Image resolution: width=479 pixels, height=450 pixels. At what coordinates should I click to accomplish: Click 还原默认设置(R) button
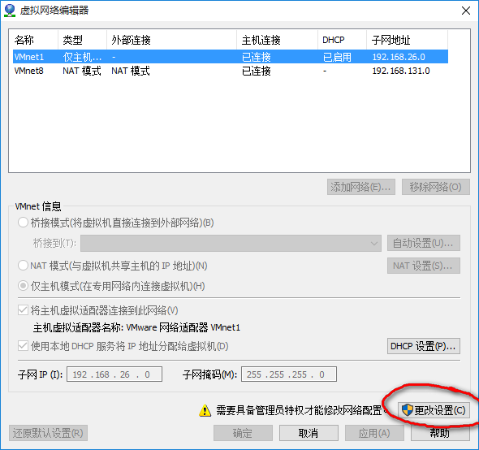(x=48, y=433)
